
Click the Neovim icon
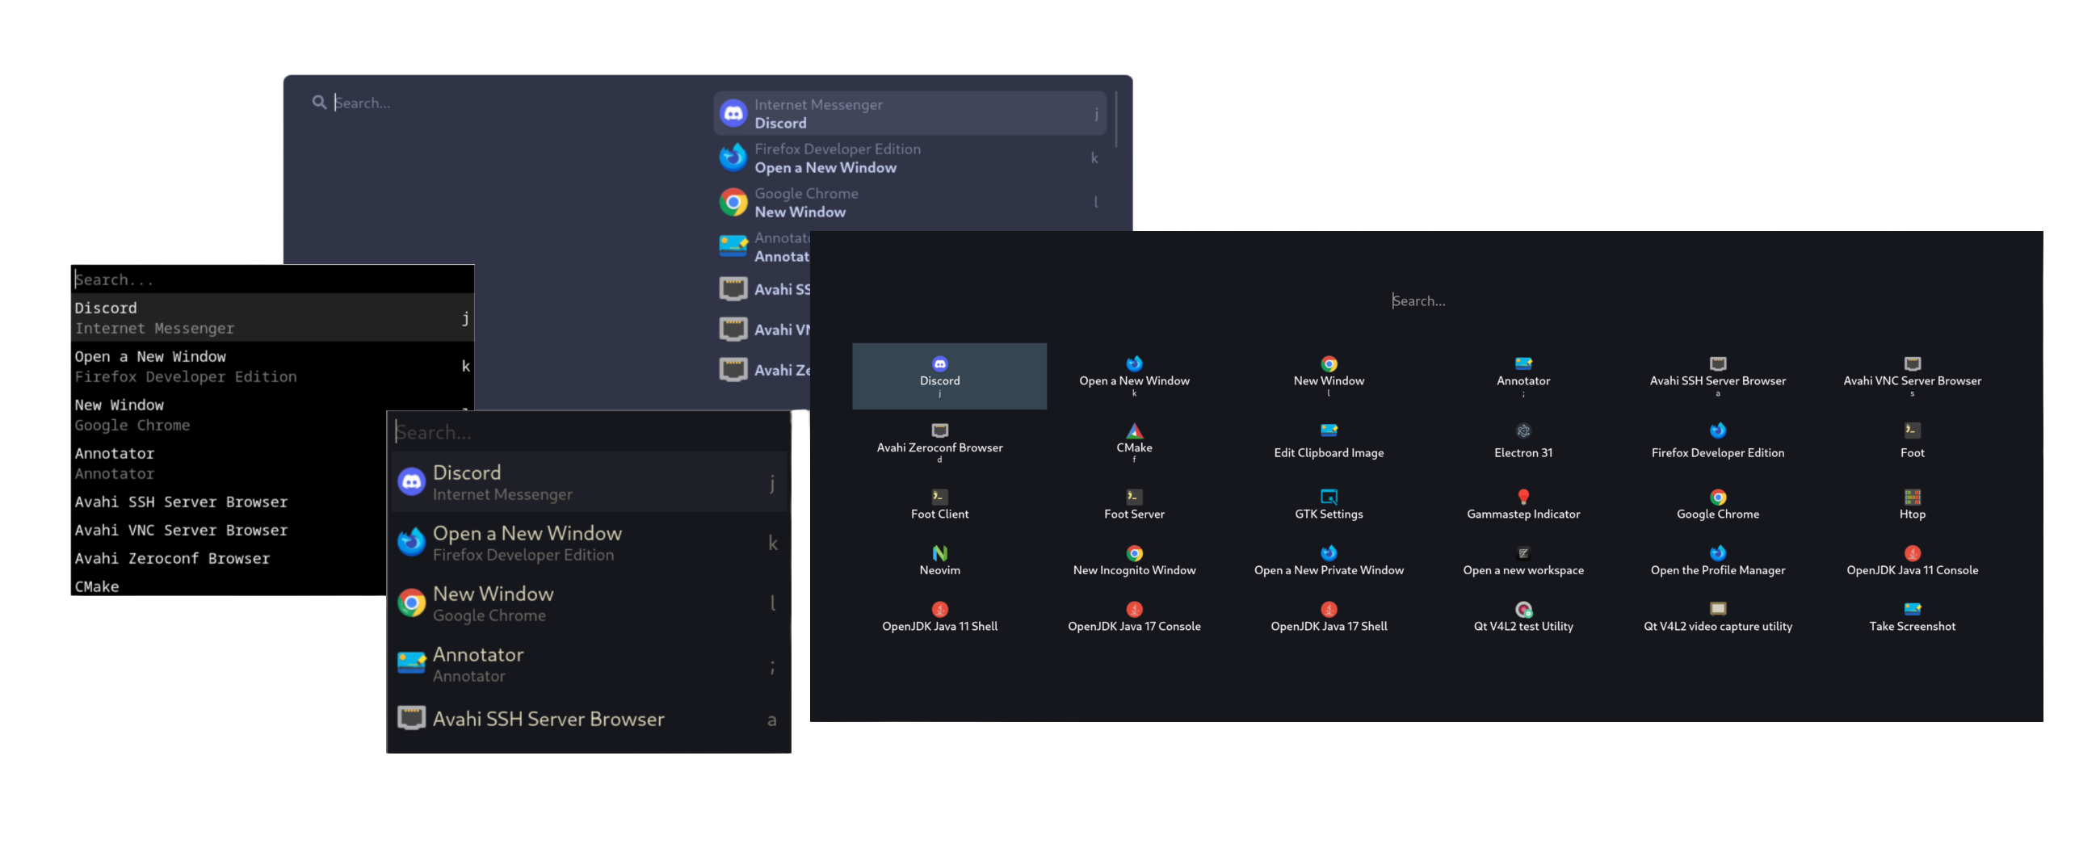[x=939, y=553]
